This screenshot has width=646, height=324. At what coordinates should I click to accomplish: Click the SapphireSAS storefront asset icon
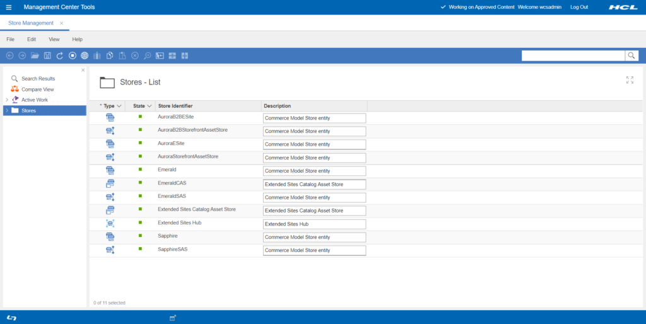(110, 250)
